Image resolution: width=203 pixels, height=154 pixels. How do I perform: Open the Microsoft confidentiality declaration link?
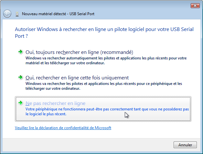63,128
